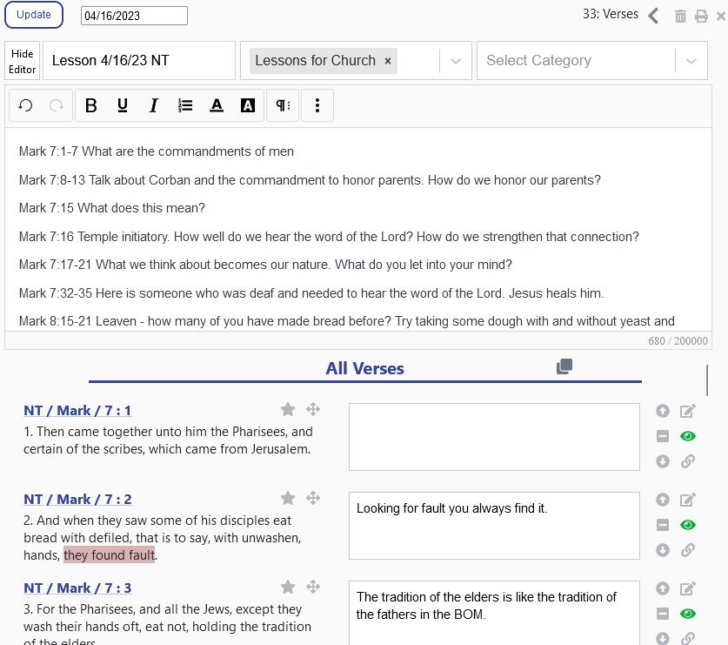This screenshot has width=728, height=645.
Task: Click the Lesson 4/16/23 NT title field
Action: point(139,61)
